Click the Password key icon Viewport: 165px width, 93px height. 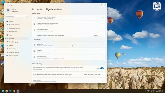34,51
